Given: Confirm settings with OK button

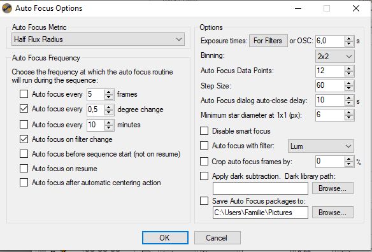Looking at the screenshot, I should pyautogui.click(x=165, y=237).
